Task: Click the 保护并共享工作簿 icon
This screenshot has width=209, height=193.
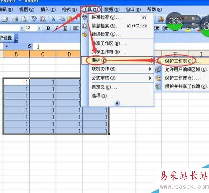Action: pos(158,86)
